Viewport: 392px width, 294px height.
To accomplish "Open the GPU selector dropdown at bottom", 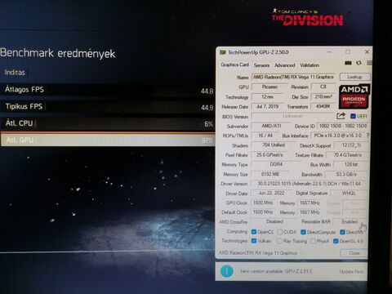I will coord(262,253).
